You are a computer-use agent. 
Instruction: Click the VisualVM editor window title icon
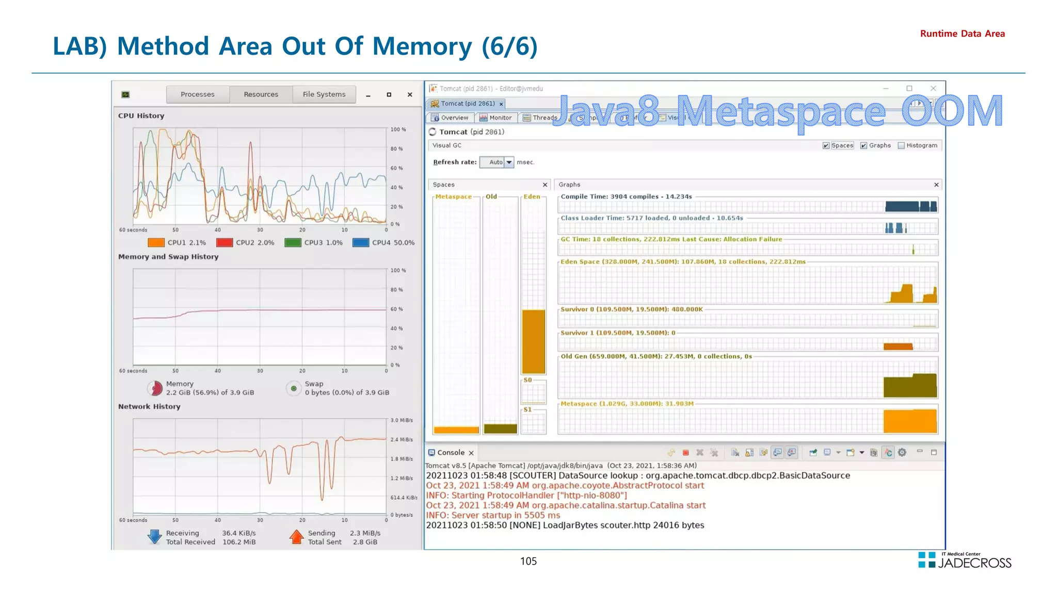(433, 89)
